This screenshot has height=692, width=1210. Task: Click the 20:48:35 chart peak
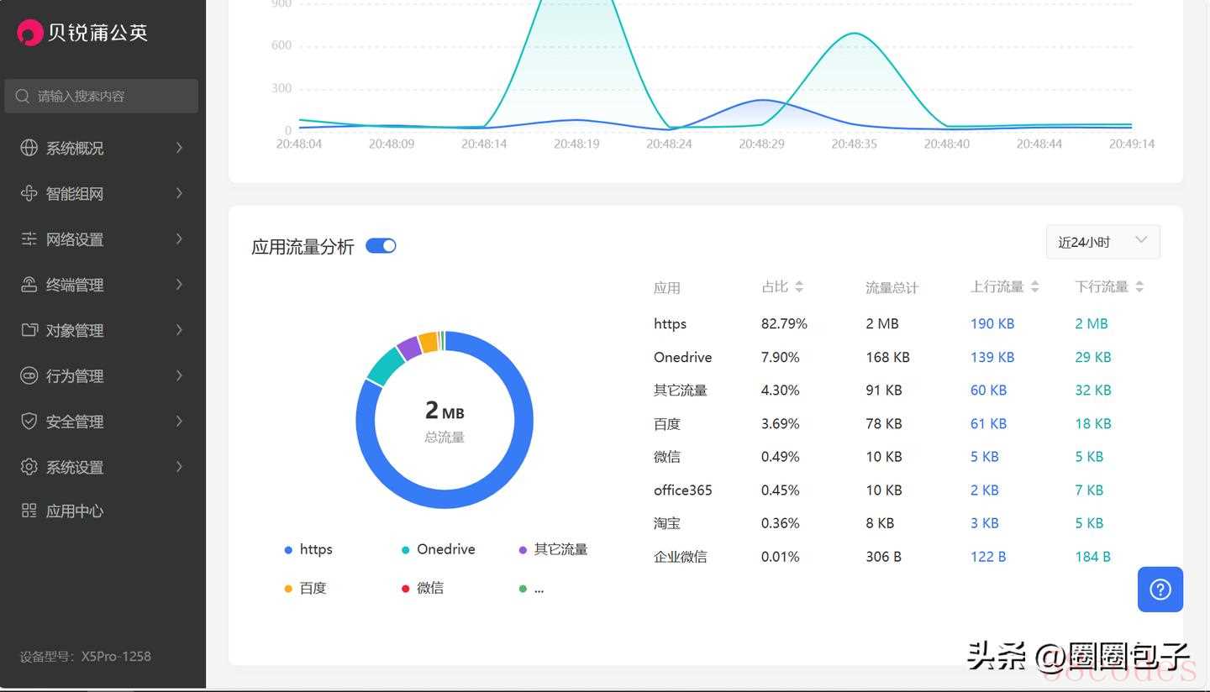[855, 34]
